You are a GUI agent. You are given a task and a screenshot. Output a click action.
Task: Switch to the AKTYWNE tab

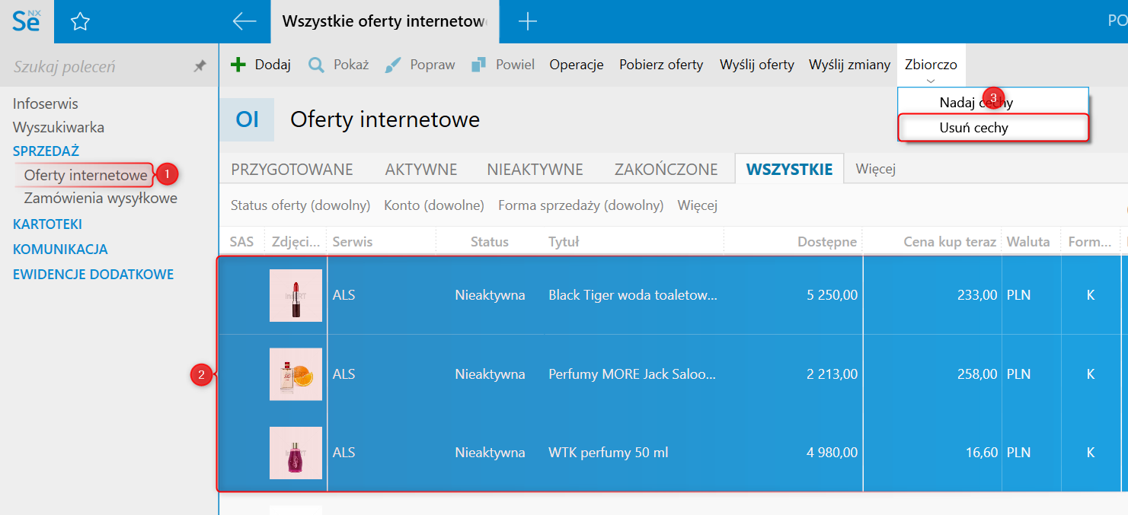pyautogui.click(x=421, y=170)
